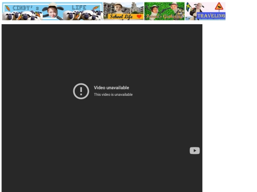The height and width of the screenshot is (192, 257).
Task: Open the School Life section
Action: [x=124, y=11]
